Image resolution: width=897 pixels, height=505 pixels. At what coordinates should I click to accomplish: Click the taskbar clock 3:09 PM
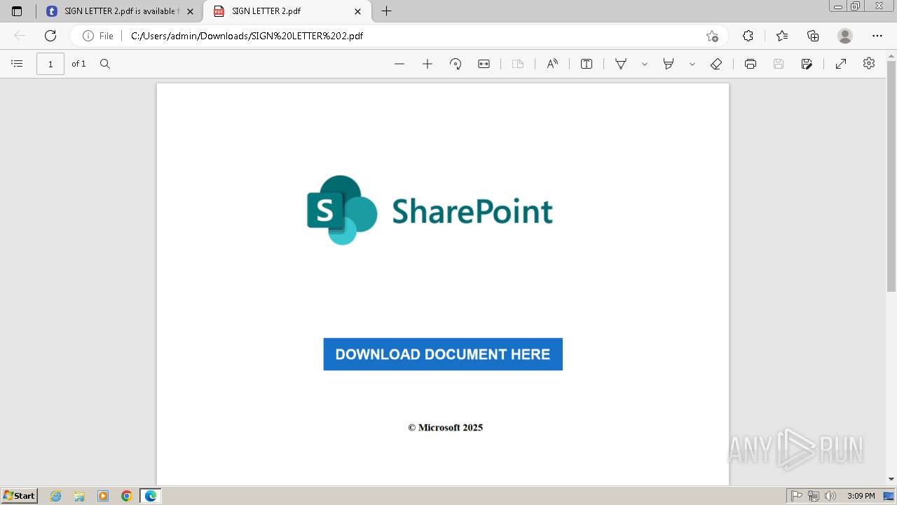tap(861, 496)
